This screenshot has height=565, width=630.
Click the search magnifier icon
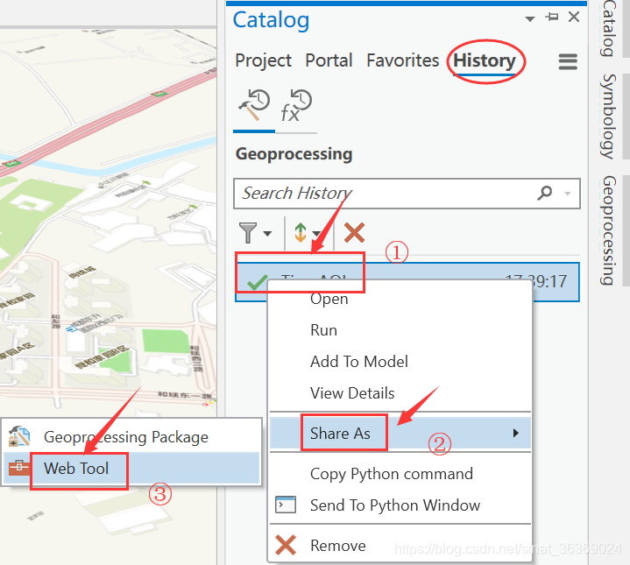[545, 193]
